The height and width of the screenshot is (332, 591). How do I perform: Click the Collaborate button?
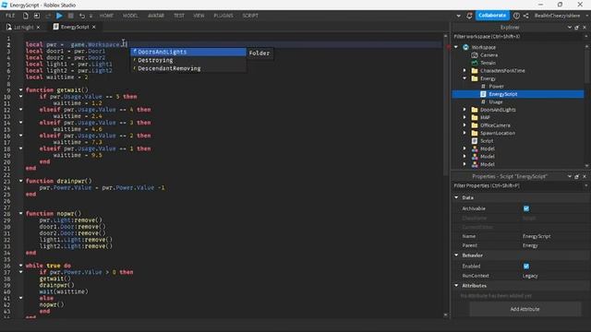[x=492, y=16]
